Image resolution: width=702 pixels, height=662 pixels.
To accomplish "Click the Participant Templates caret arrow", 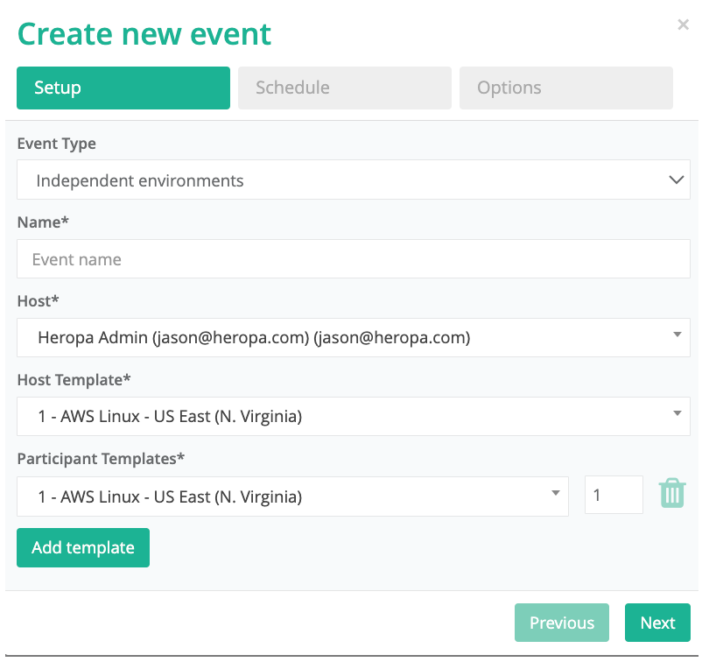I will click(x=556, y=493).
